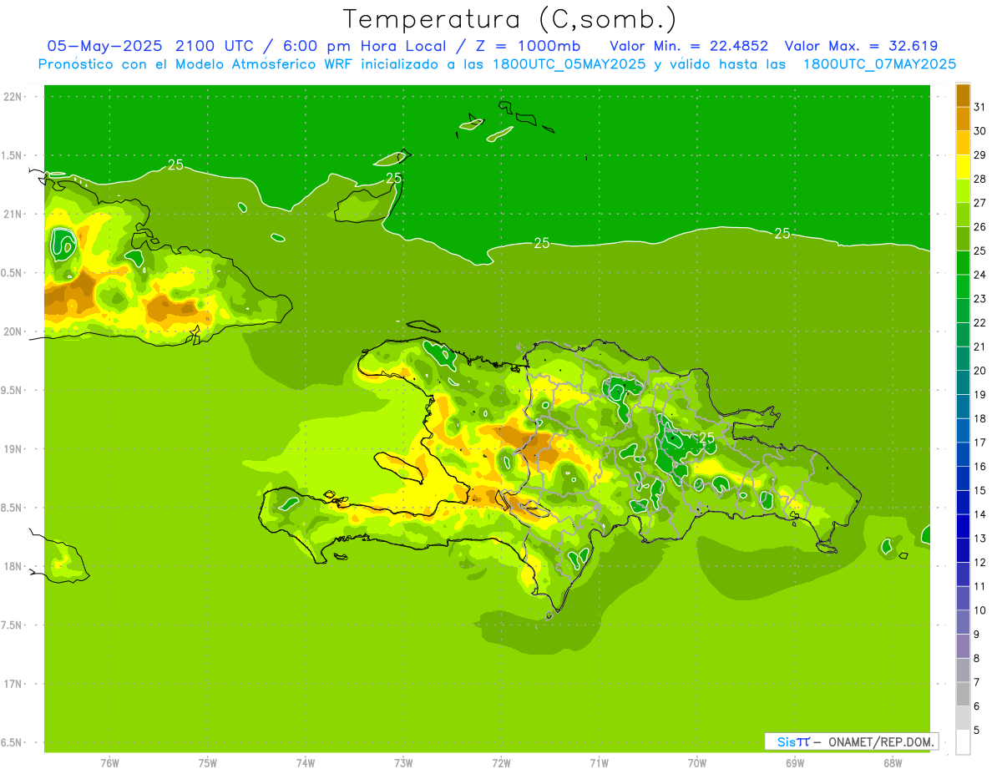Click the "19N" latitude axis label
This screenshot has width=1002, height=774.
pos(14,449)
